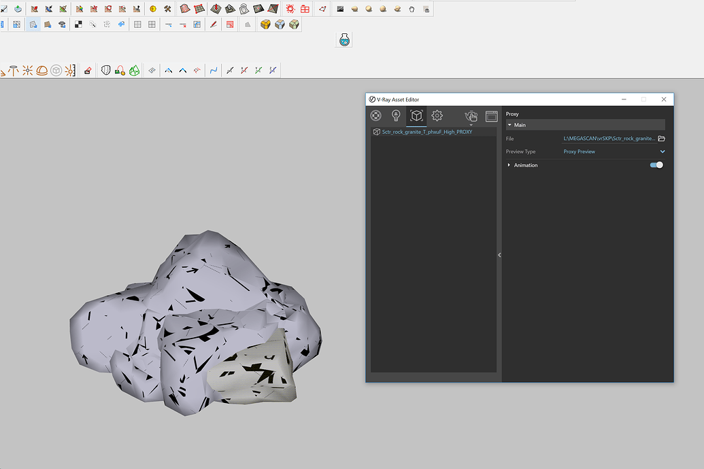Select the Geometry cube tab in Asset Editor
The height and width of the screenshot is (469, 704).
pos(416,116)
